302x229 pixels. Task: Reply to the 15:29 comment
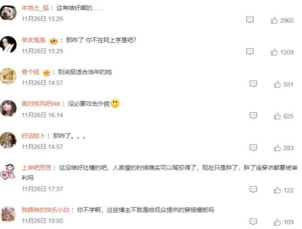pyautogui.click(x=250, y=51)
